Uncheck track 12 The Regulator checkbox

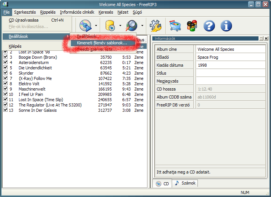[x=6, y=105]
